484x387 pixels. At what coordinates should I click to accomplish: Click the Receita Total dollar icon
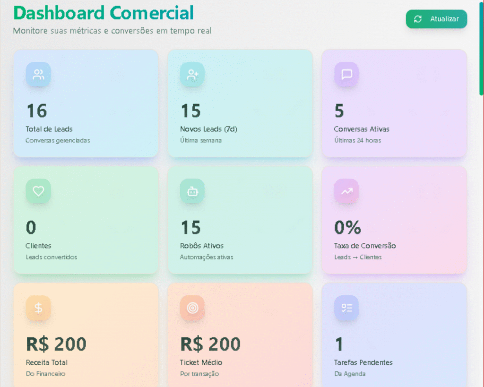click(x=38, y=308)
